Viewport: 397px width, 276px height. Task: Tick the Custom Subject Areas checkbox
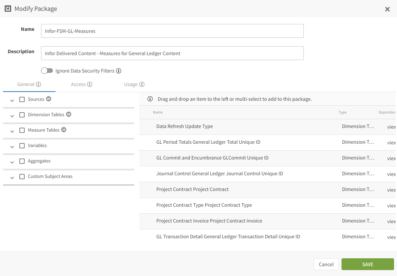22,176
